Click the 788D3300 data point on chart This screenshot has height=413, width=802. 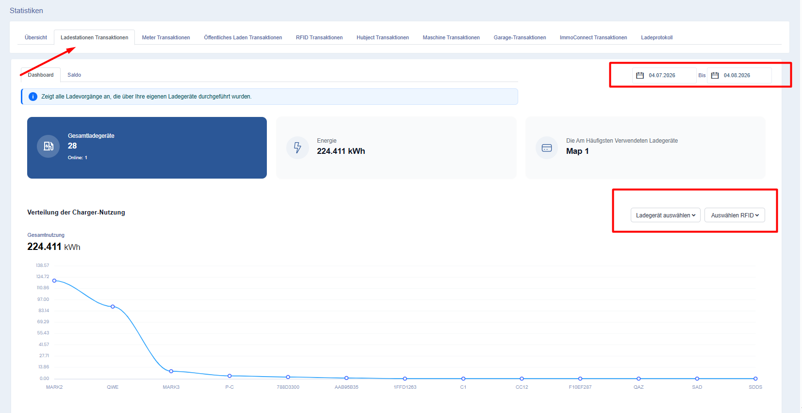pyautogui.click(x=288, y=377)
